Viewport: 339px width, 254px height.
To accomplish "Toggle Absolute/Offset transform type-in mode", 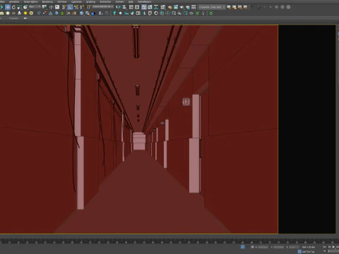I will pyautogui.click(x=252, y=247).
